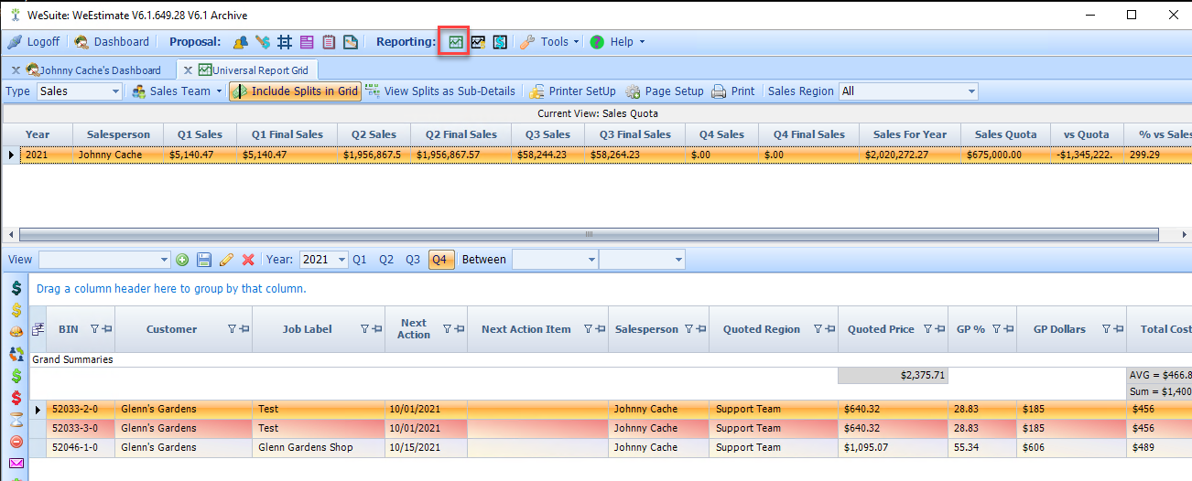The width and height of the screenshot is (1192, 481).
Task: Open filter for the GP Dollars column
Action: coord(1107,329)
